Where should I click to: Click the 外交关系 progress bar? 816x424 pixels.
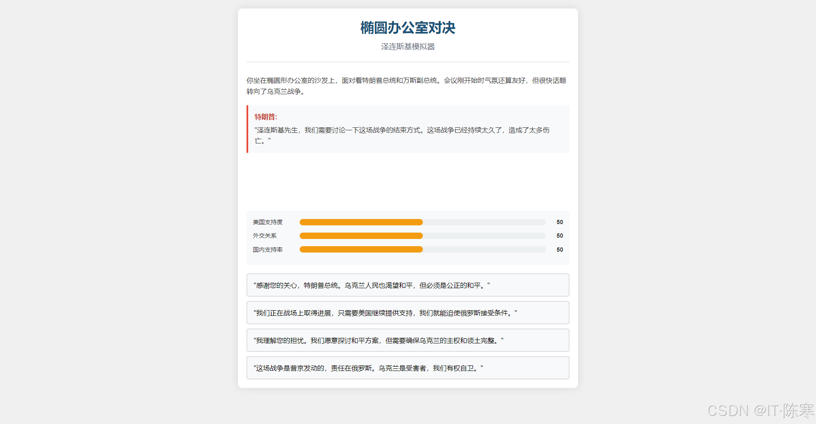(x=422, y=236)
